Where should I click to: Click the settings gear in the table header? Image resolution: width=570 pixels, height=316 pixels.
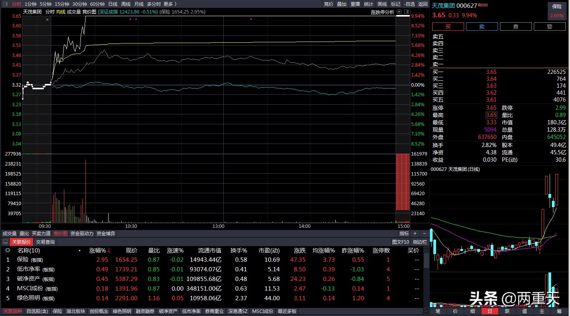[7, 251]
